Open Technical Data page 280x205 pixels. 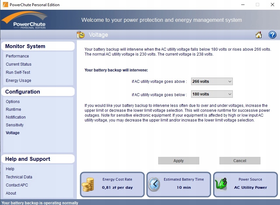(19, 177)
